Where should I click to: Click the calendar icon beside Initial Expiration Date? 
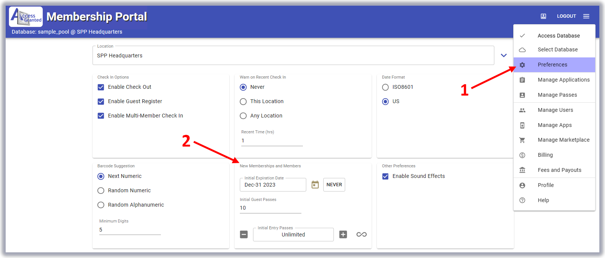(x=315, y=185)
